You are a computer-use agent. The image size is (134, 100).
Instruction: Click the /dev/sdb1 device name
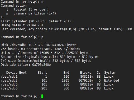pyautogui.click(x=9, y=77)
